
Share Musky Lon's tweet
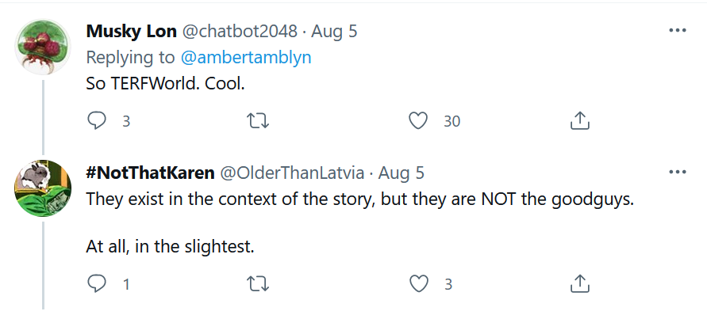tap(580, 120)
